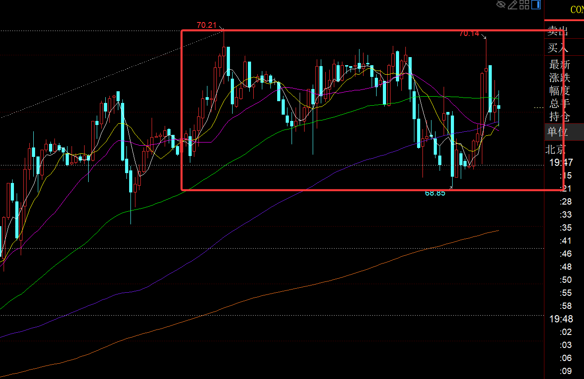Select the 最新 latest price field
Screen dimensions: 584x379
point(559,65)
